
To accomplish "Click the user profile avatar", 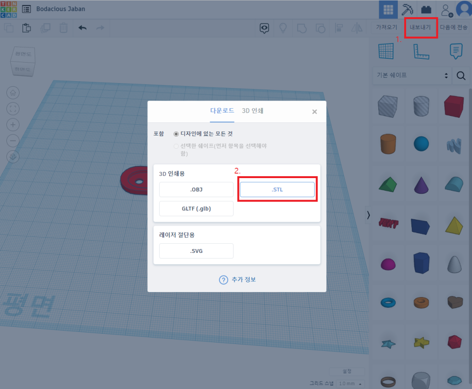I will (x=464, y=9).
